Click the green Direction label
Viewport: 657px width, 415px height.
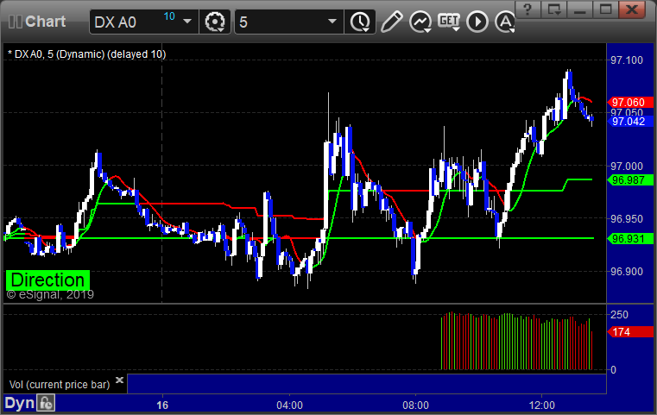[x=47, y=280]
